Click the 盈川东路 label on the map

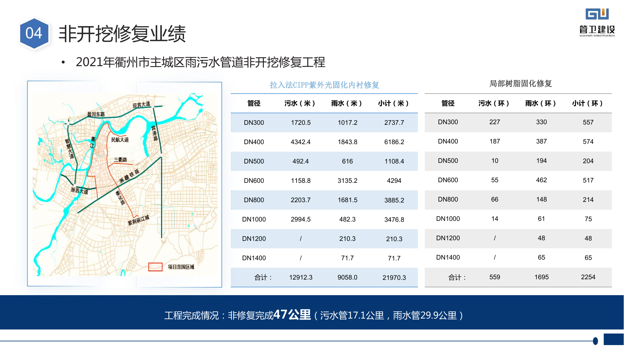(x=96, y=115)
